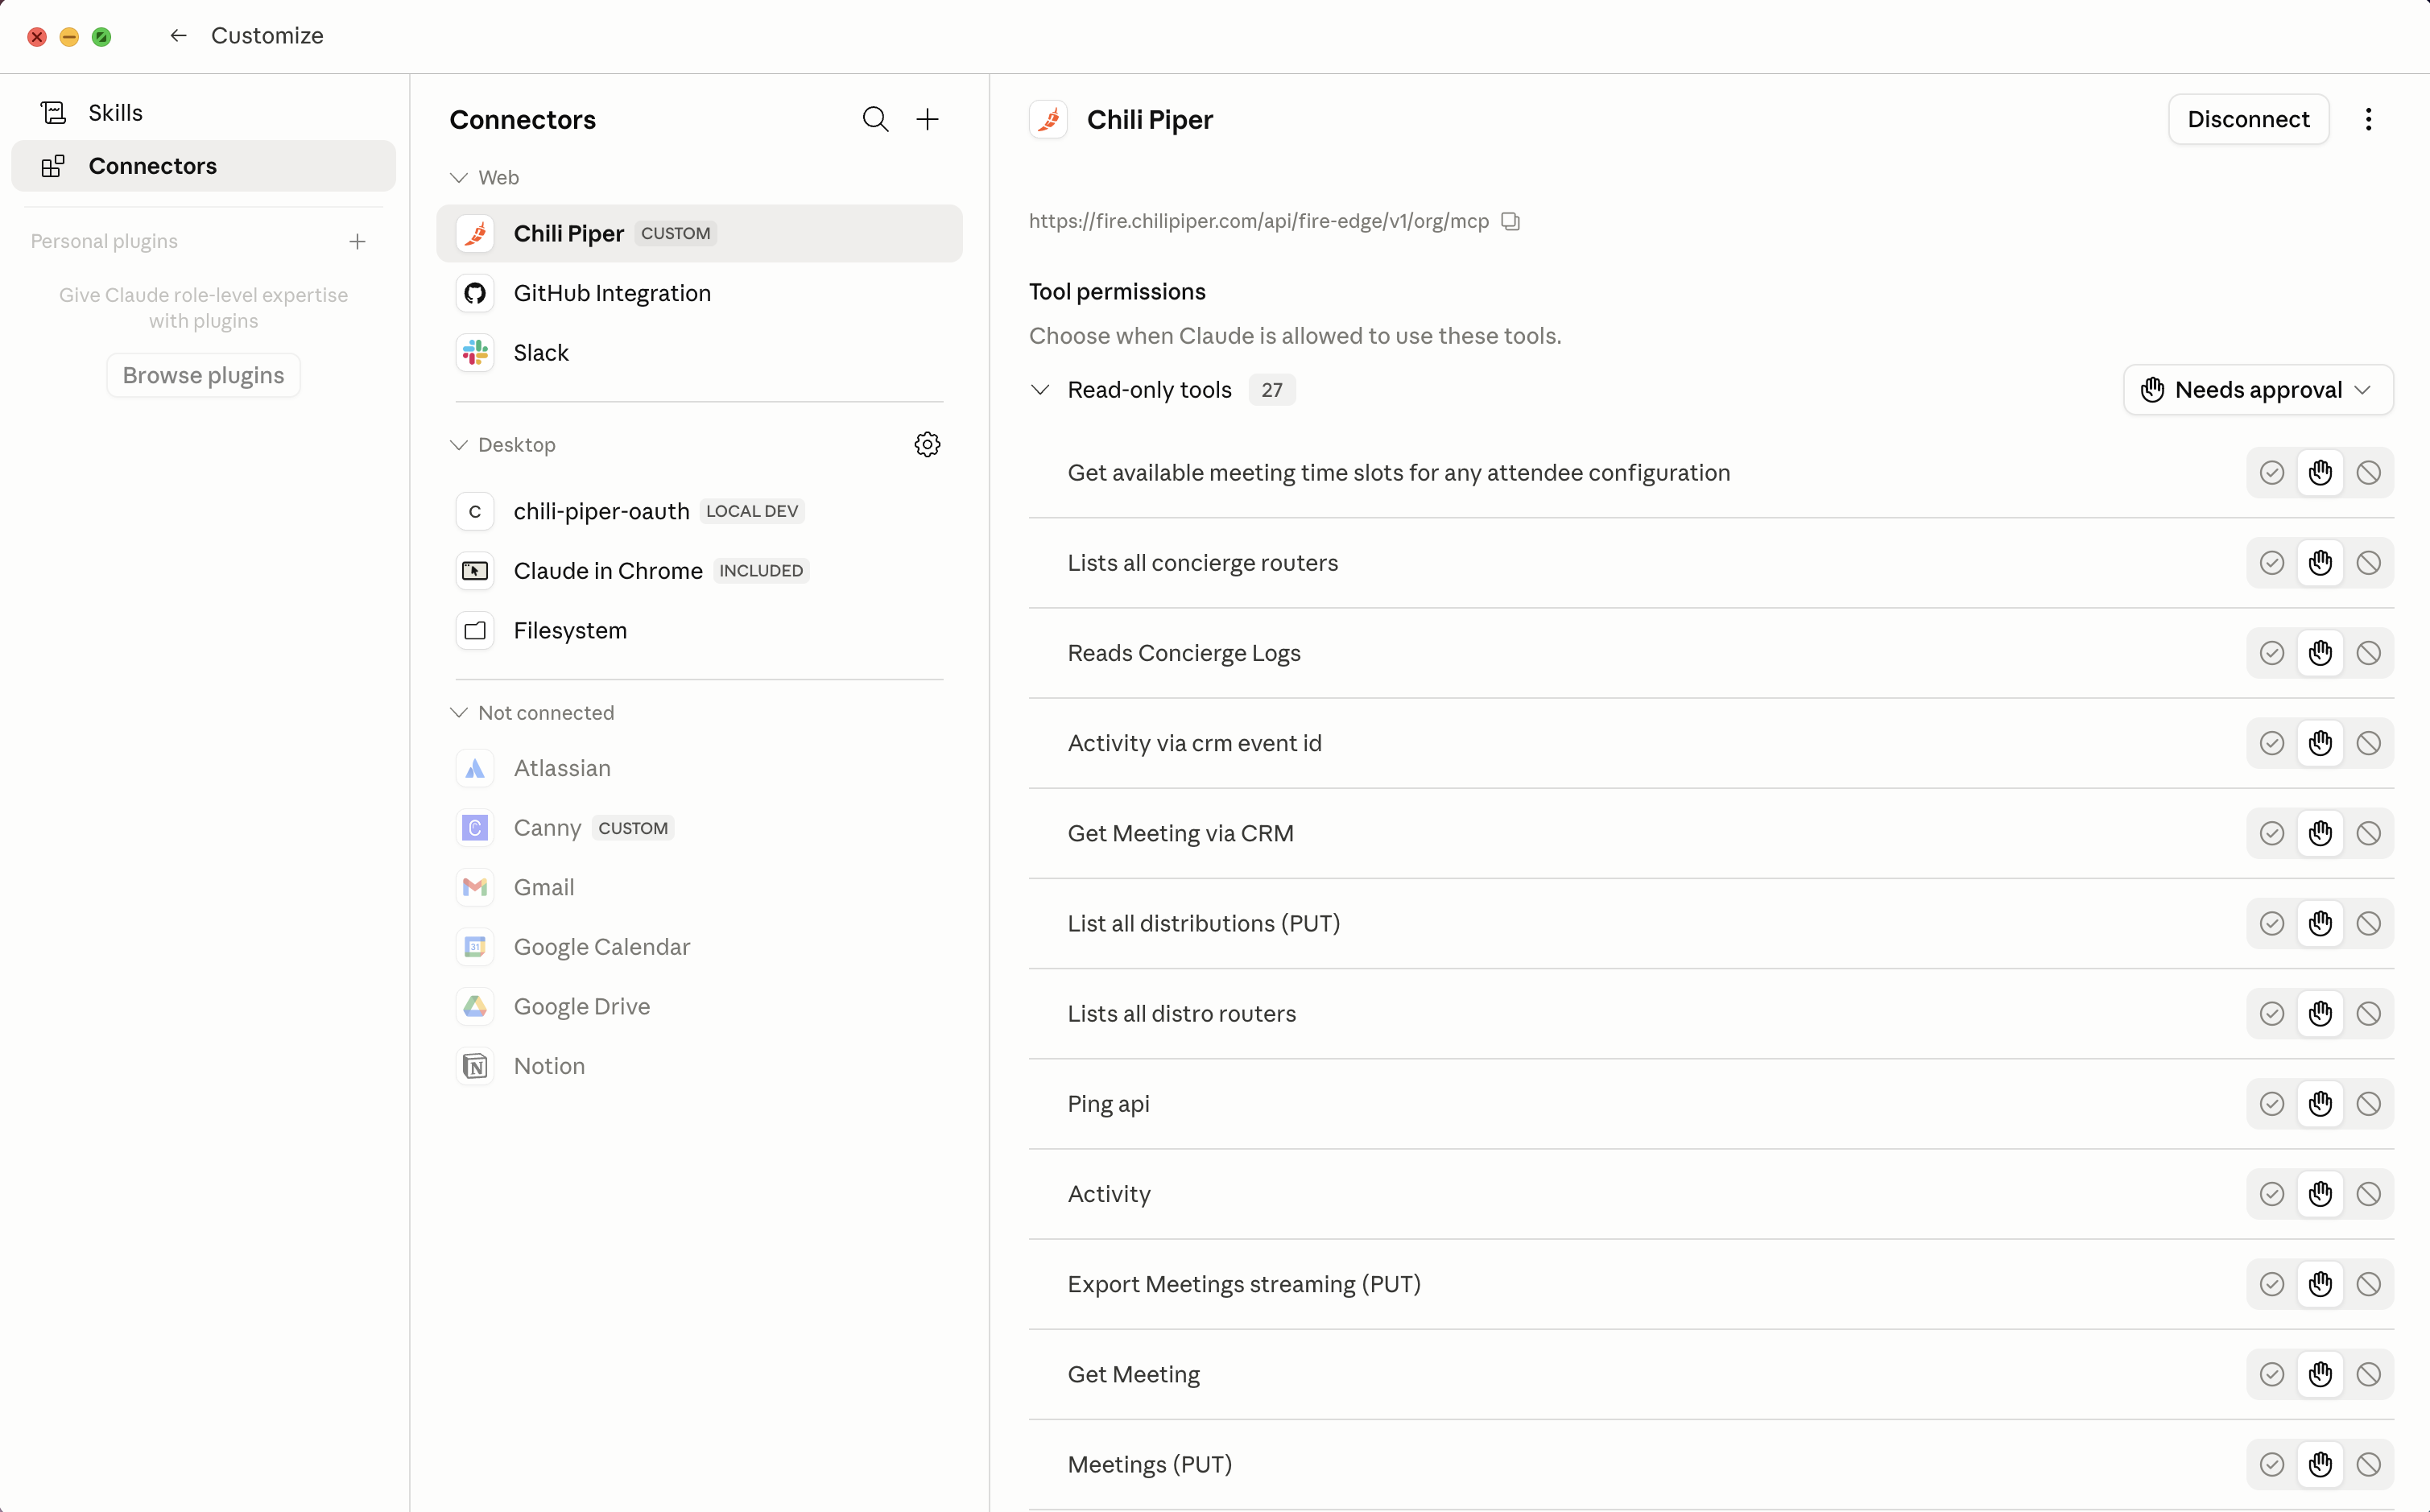Set Lists all concierge routers to needs approval
This screenshot has height=1512, width=2430.
(x=2320, y=563)
